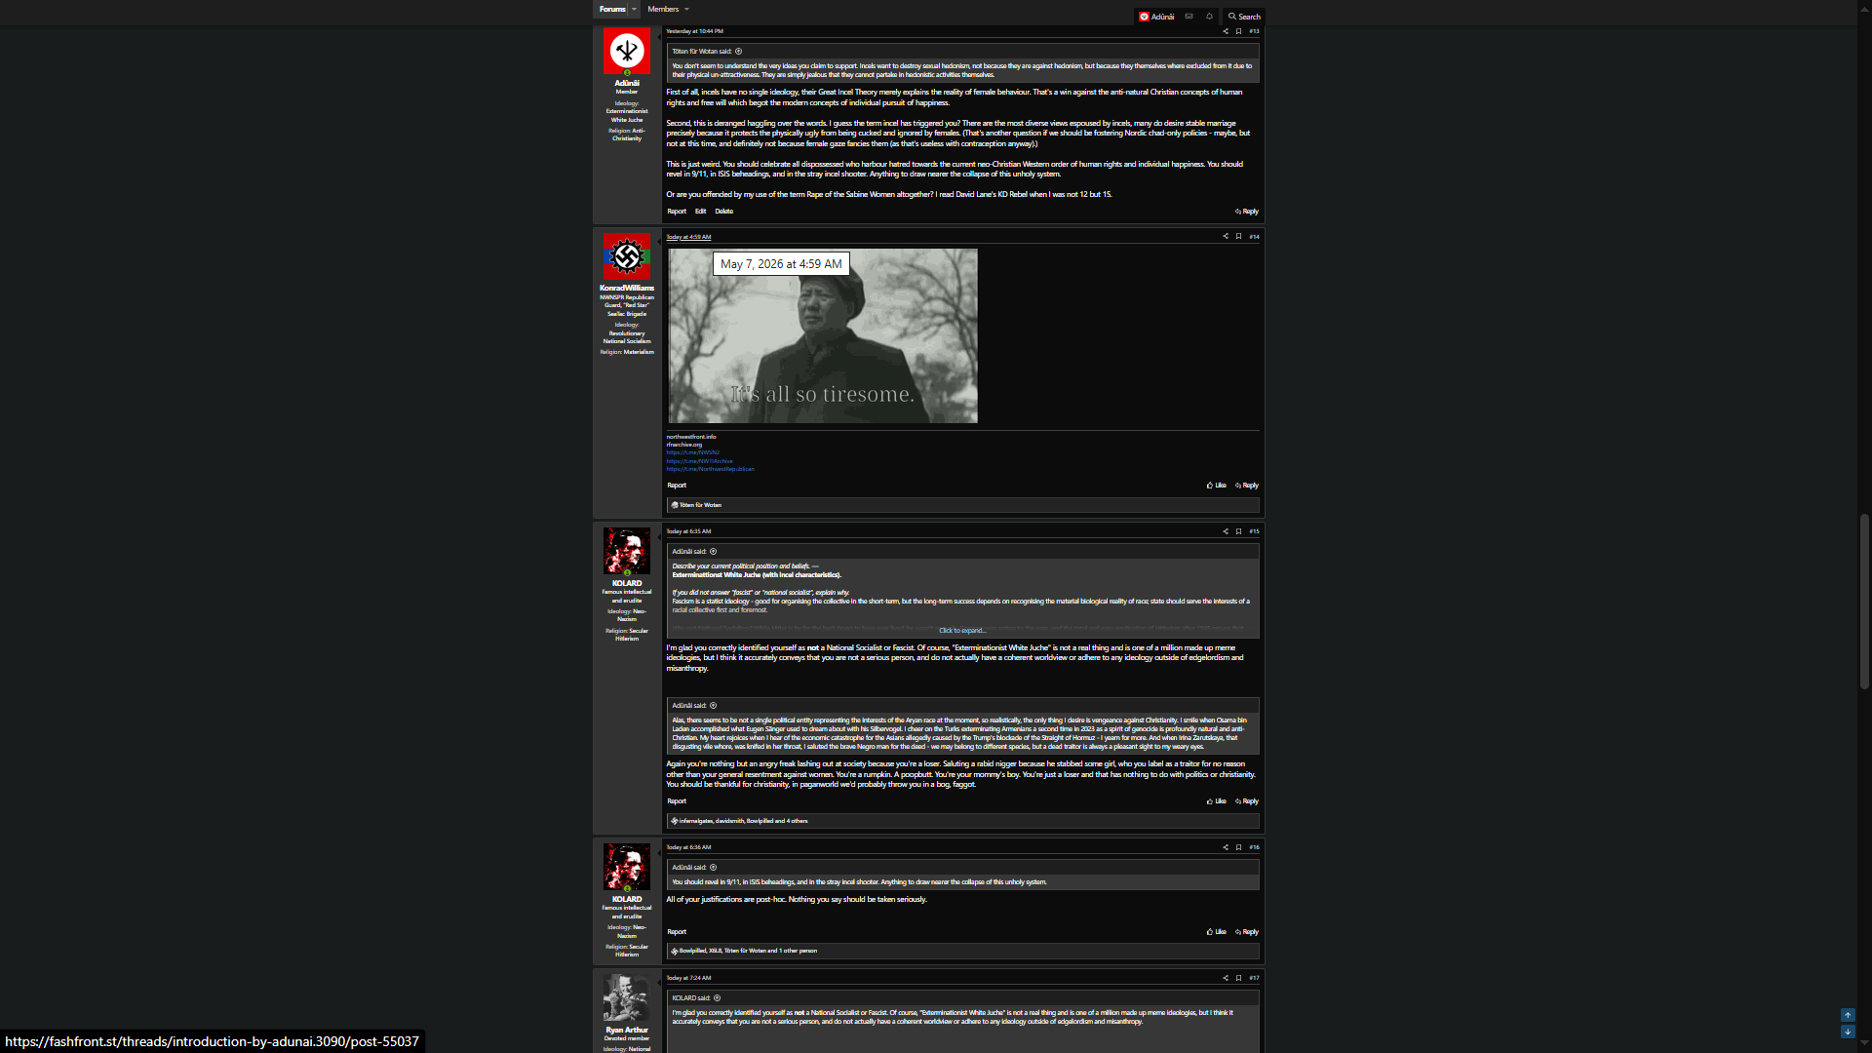Open 'Today at 6:35 AM' timestamp
1872x1053 pixels.
click(x=688, y=531)
